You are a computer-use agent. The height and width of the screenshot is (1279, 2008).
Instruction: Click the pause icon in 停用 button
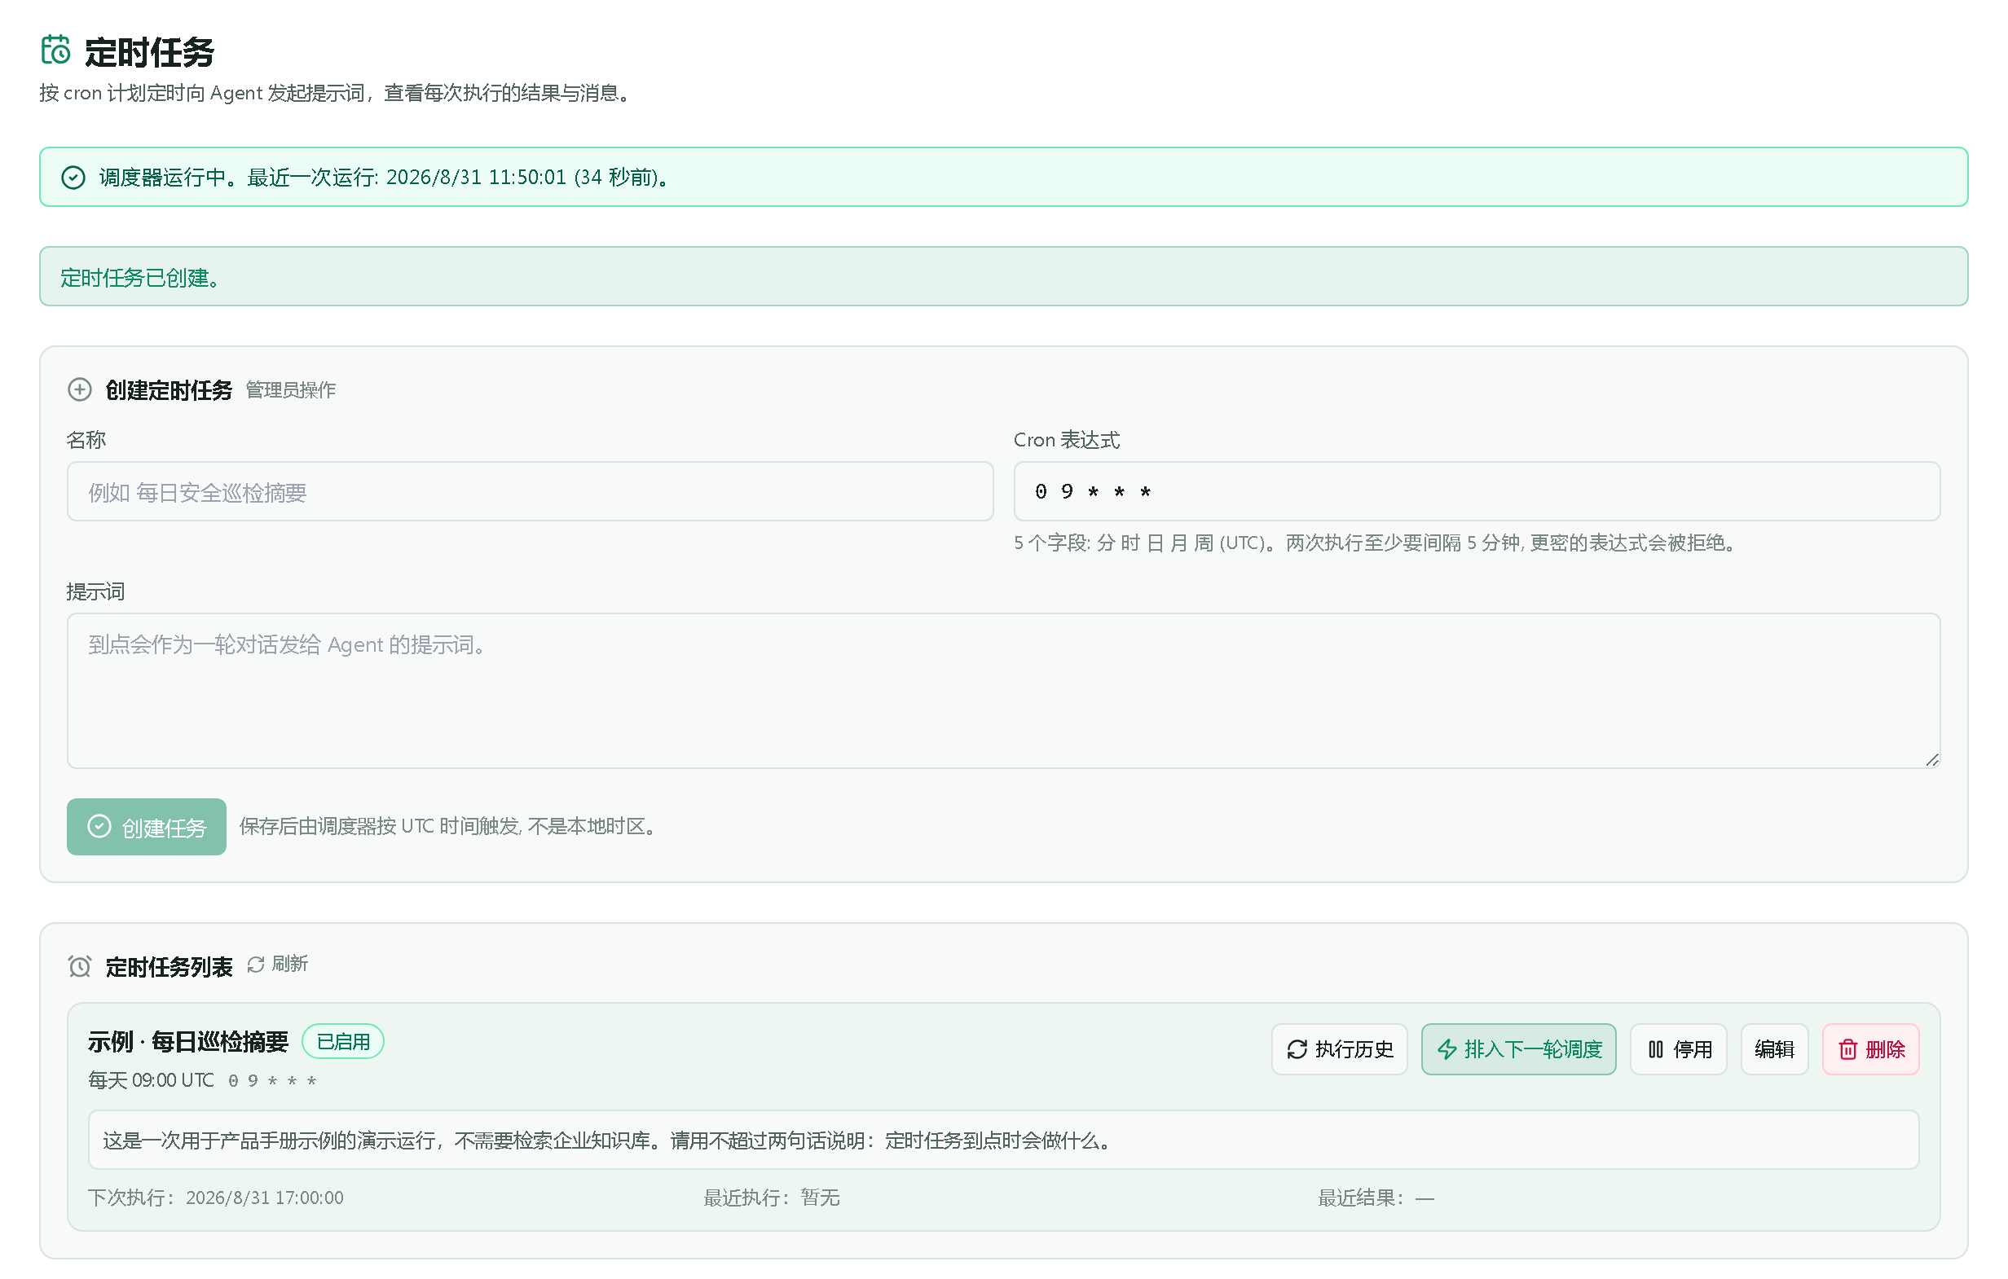(1655, 1049)
